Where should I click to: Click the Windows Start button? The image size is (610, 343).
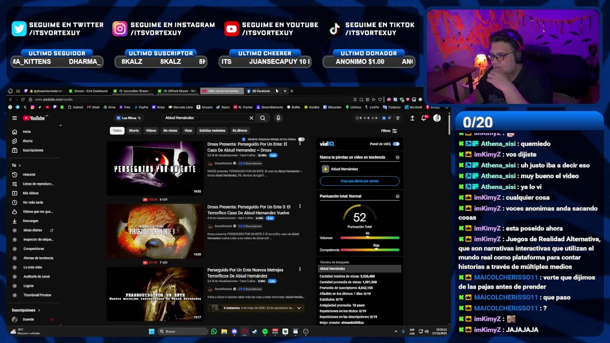pyautogui.click(x=152, y=332)
